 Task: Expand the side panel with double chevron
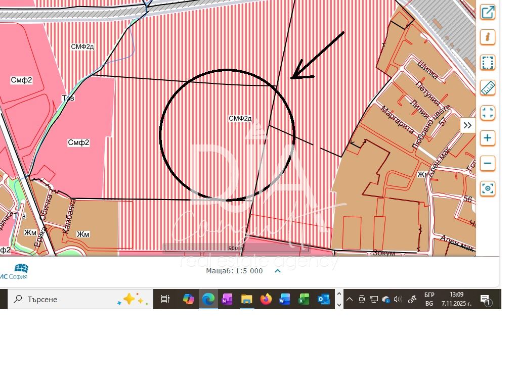point(467,125)
